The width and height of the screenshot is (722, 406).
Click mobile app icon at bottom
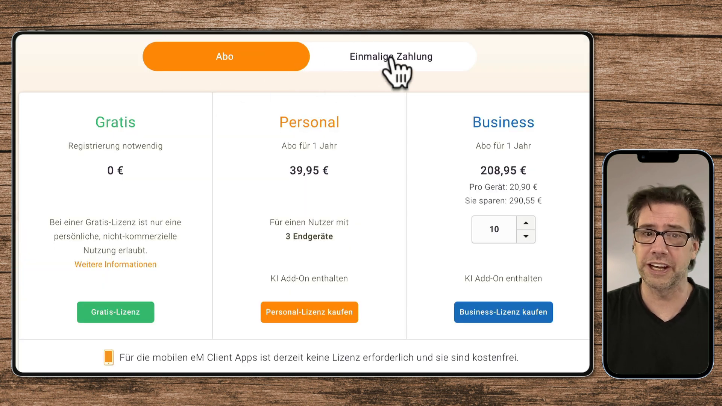pyautogui.click(x=108, y=357)
